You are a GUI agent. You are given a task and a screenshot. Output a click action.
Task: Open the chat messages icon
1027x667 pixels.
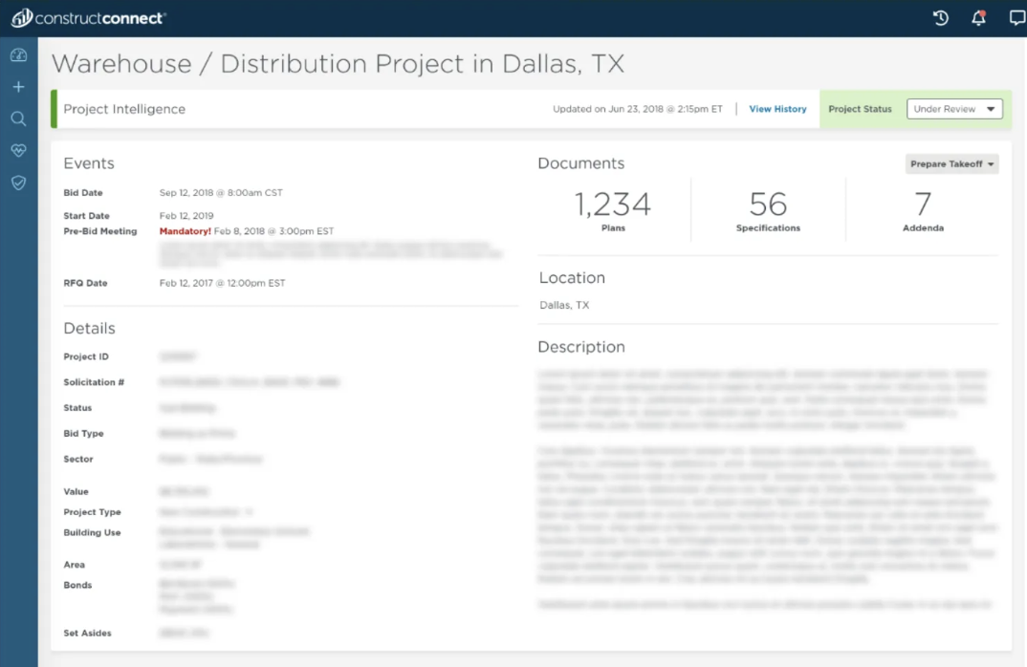[1016, 18]
